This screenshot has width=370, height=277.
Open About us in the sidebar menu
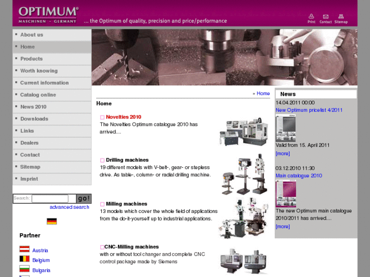click(52, 35)
